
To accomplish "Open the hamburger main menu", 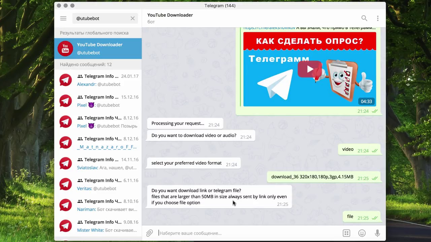I will tap(63, 18).
